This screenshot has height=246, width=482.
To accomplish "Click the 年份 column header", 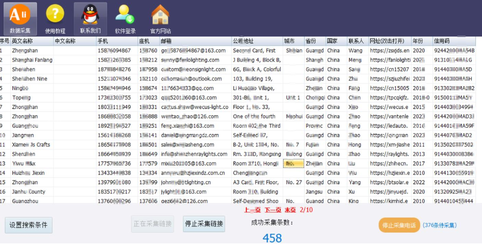I will [422, 41].
